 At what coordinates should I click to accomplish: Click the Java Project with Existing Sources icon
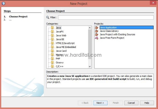coord(96,34)
